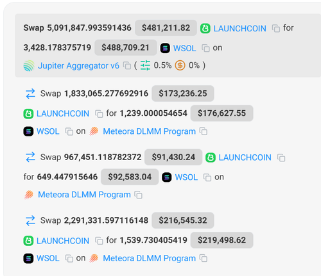This screenshot has width=321, height=276.
Task: Click the slippage settings icon beside 0.5%
Action: 145,65
